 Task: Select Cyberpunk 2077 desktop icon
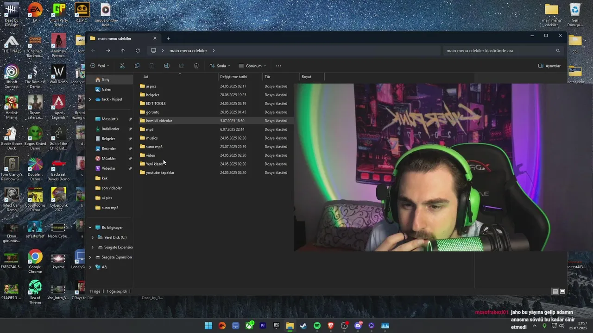click(59, 200)
